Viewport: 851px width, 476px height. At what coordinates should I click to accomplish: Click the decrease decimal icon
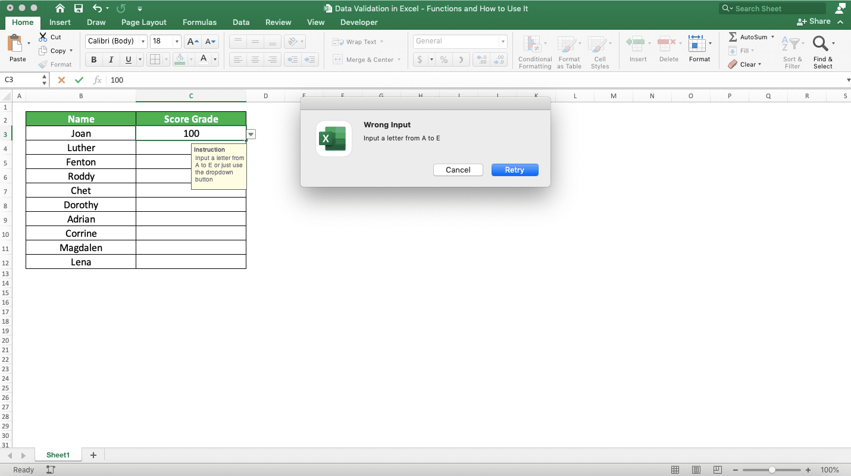pos(499,59)
